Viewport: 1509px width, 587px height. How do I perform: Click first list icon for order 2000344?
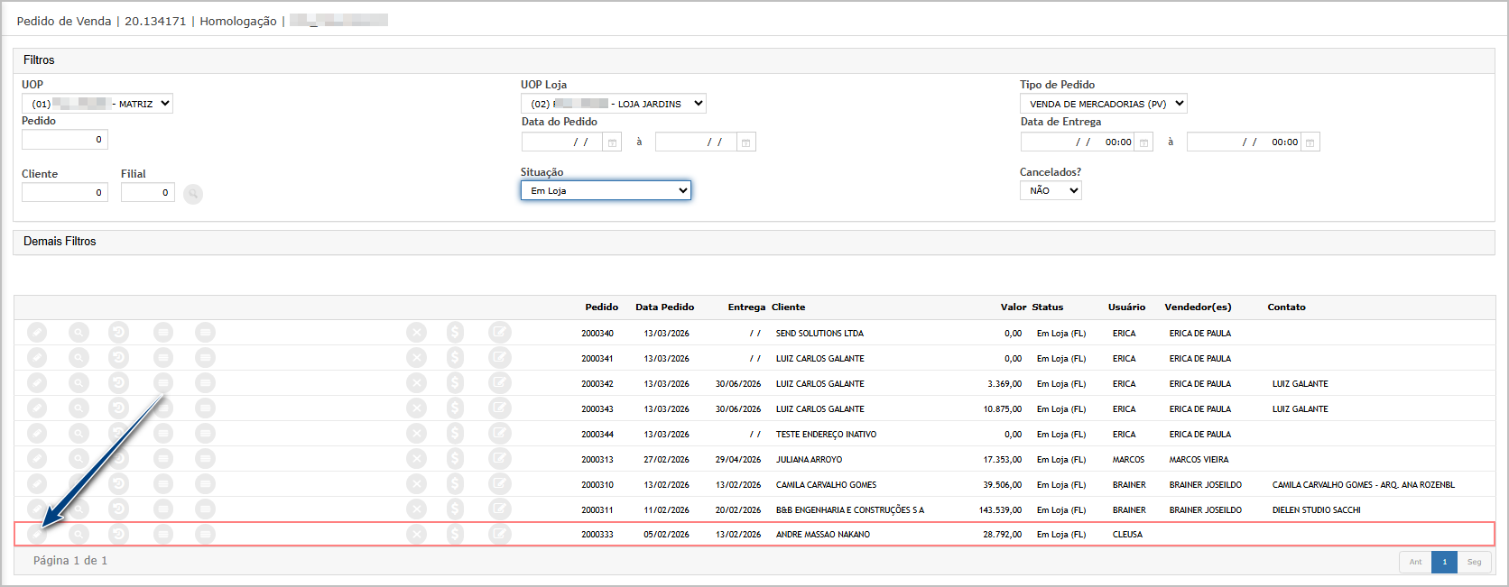tap(162, 434)
